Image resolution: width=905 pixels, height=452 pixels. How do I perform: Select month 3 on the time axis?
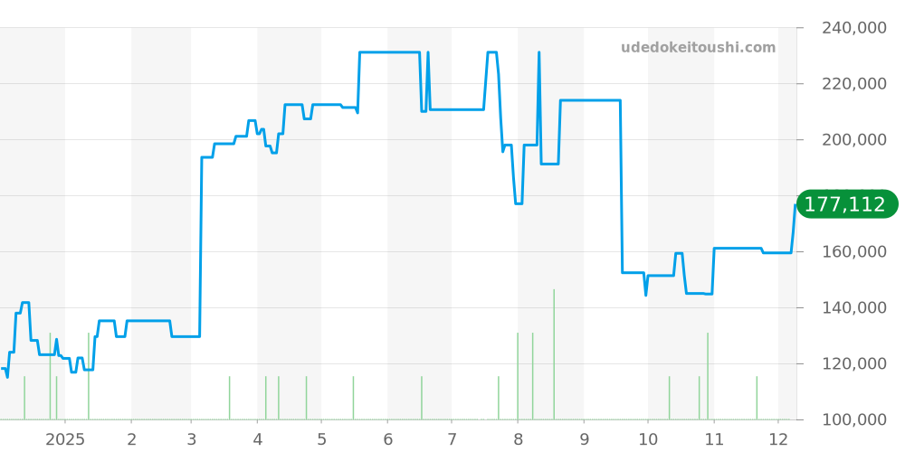[x=191, y=440]
